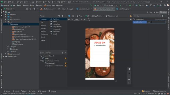Click the Infer Constraints wand icon
The image size is (170, 95).
click(x=85, y=20)
